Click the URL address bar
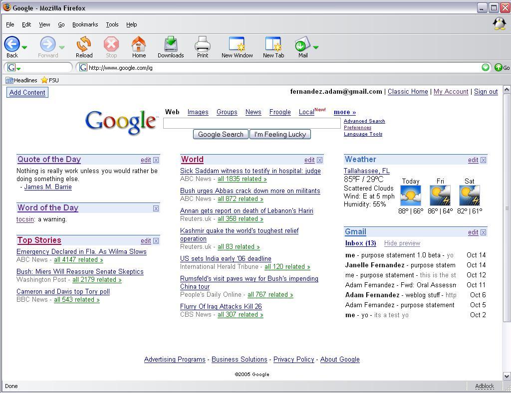Image resolution: width=511 pixels, height=393 pixels. [283, 67]
